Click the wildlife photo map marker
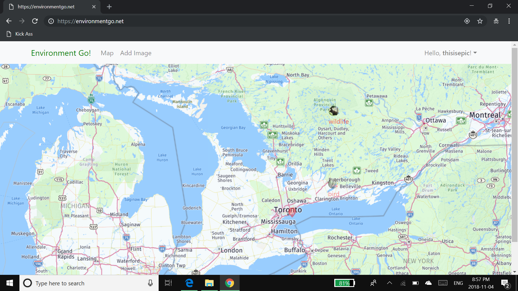 334,111
